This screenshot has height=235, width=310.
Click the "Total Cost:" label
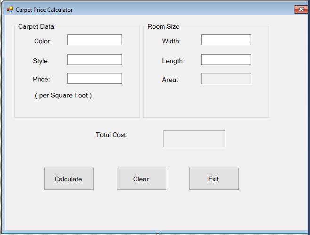[112, 135]
